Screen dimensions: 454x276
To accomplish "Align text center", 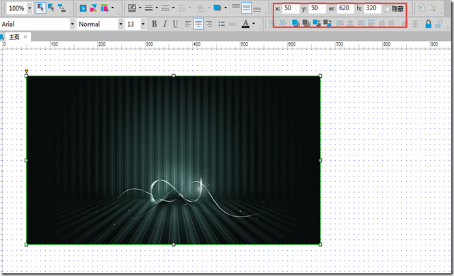I will [198, 24].
